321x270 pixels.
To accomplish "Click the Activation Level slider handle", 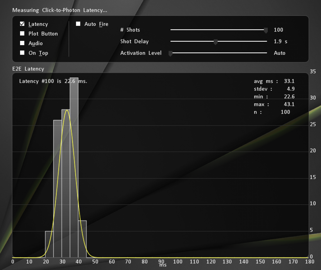I will point(170,54).
